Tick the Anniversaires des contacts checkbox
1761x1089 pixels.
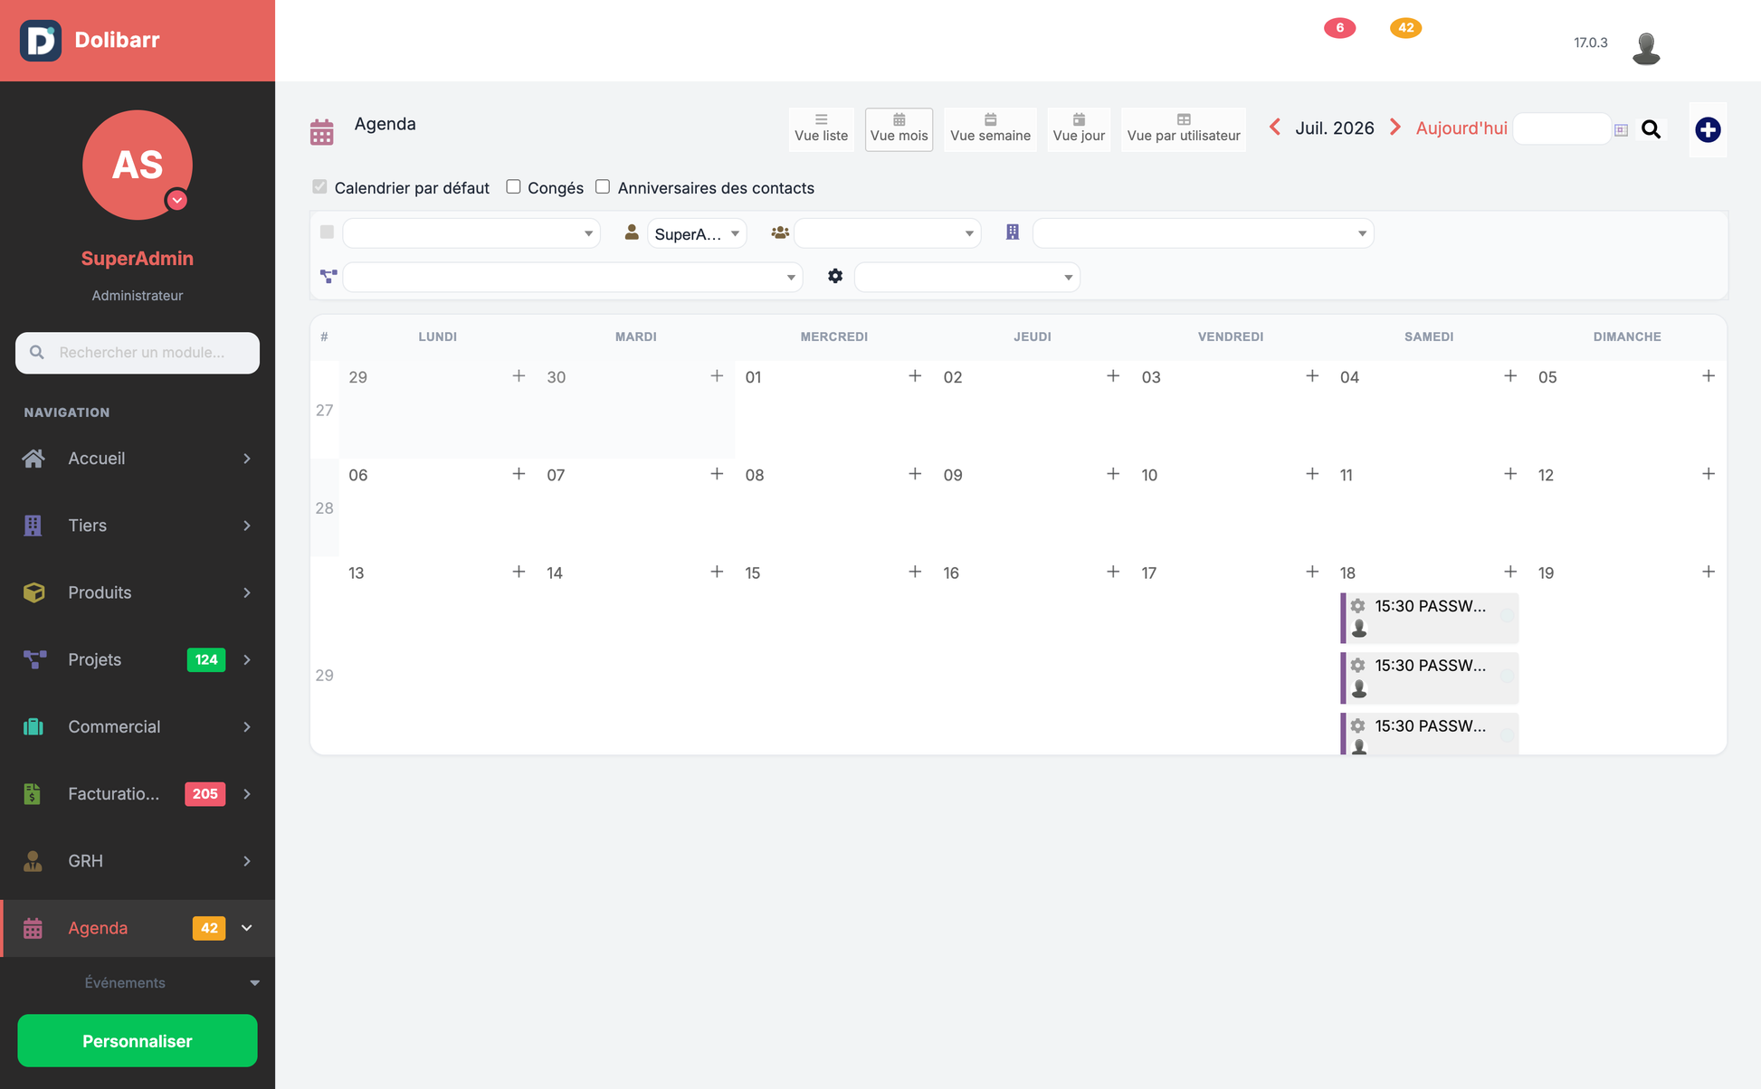603,186
